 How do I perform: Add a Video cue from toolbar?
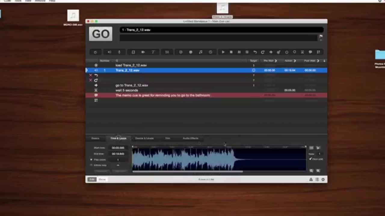133,52
